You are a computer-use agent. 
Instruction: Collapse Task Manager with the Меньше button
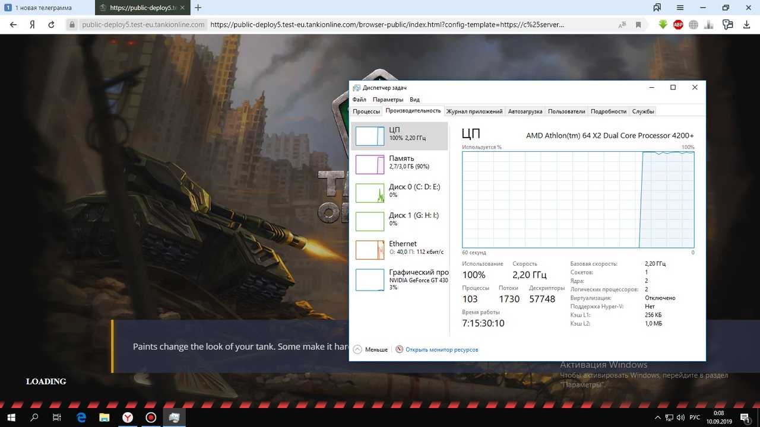tap(370, 350)
